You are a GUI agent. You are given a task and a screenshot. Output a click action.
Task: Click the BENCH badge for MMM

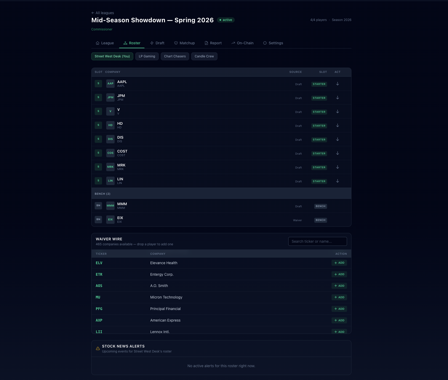coord(321,206)
